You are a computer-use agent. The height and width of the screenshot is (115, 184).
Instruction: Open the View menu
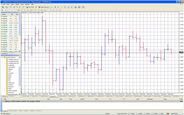8,4
